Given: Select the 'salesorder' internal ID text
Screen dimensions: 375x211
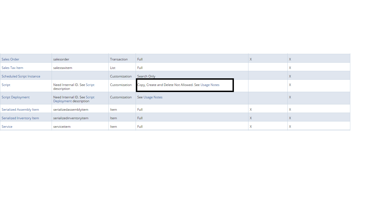Looking at the screenshot, I should (x=61, y=59).
